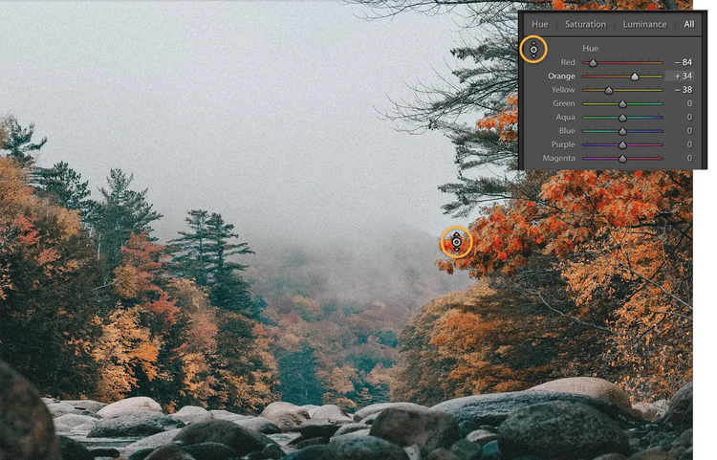Click the Orange hue value field showing +34
The image size is (717, 460).
click(683, 76)
